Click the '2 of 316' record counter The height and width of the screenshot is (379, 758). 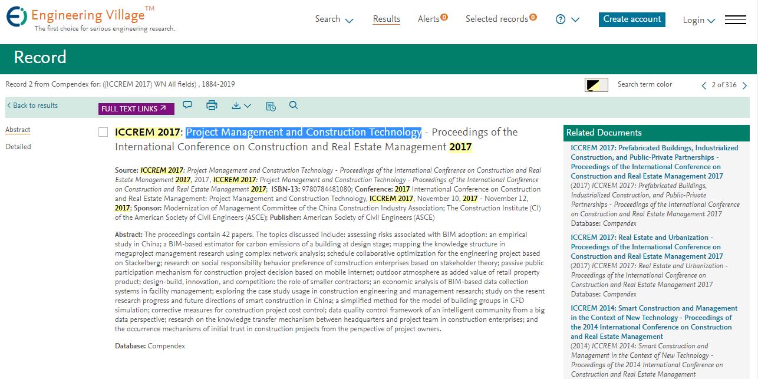(724, 85)
